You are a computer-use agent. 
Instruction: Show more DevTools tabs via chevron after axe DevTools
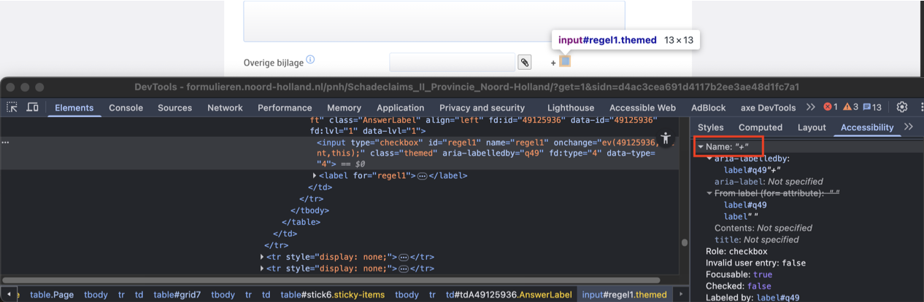pyautogui.click(x=810, y=108)
